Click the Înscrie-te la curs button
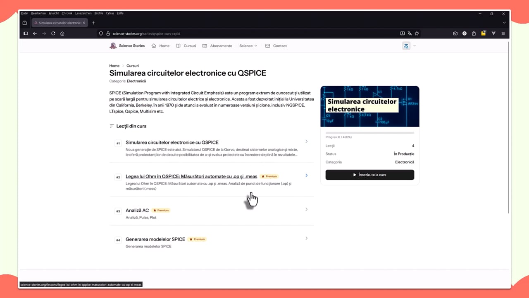 click(370, 175)
